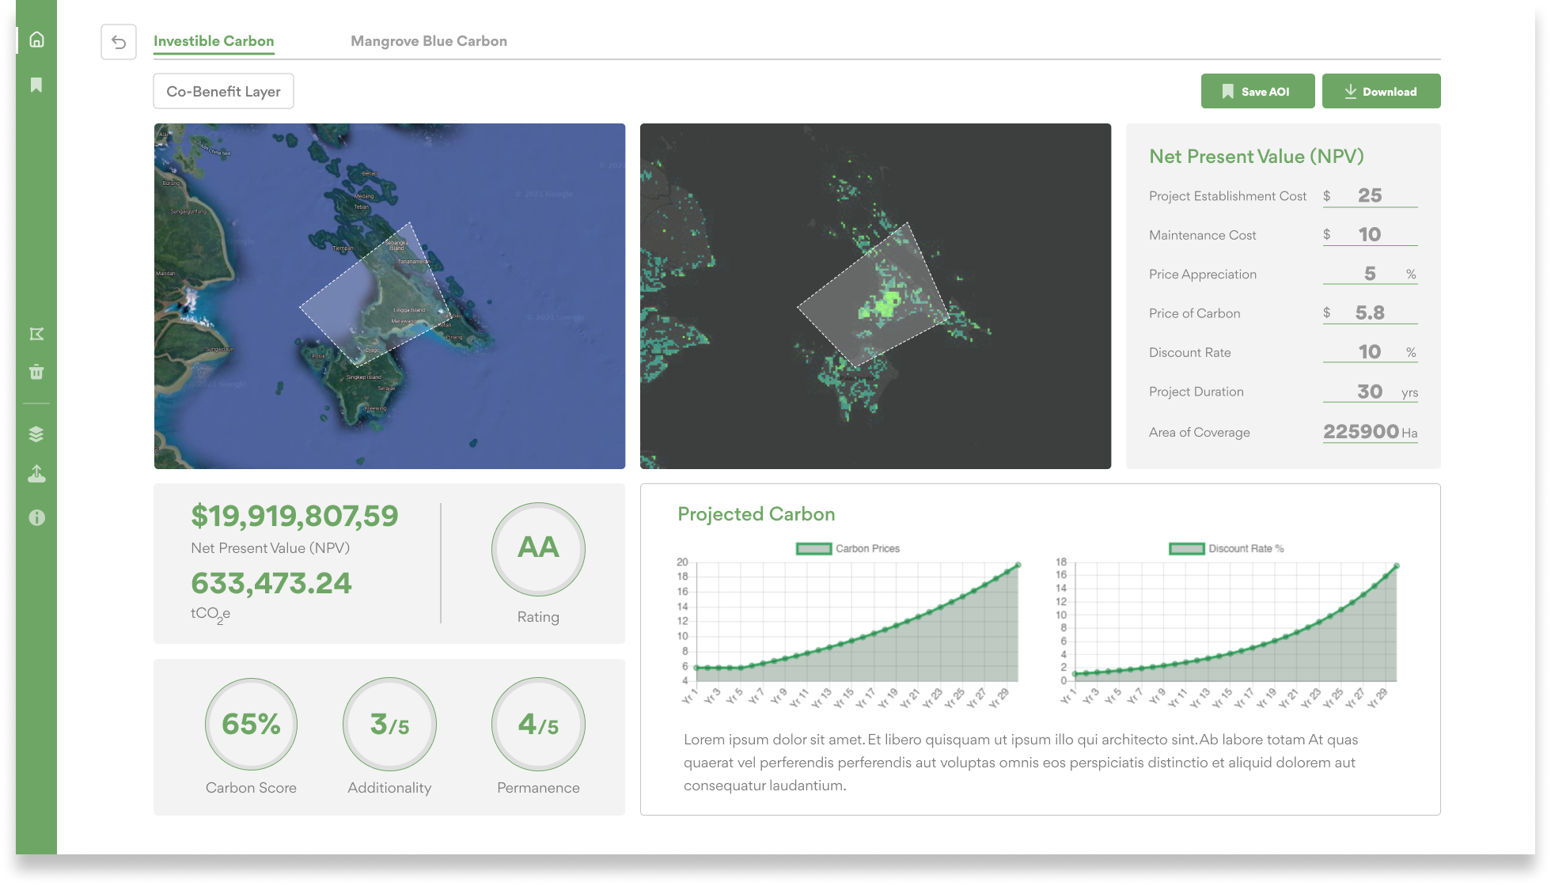Viewport: 1551px width, 886px height.
Task: Switch to Mangrove Blue Carbon tab
Action: point(428,41)
